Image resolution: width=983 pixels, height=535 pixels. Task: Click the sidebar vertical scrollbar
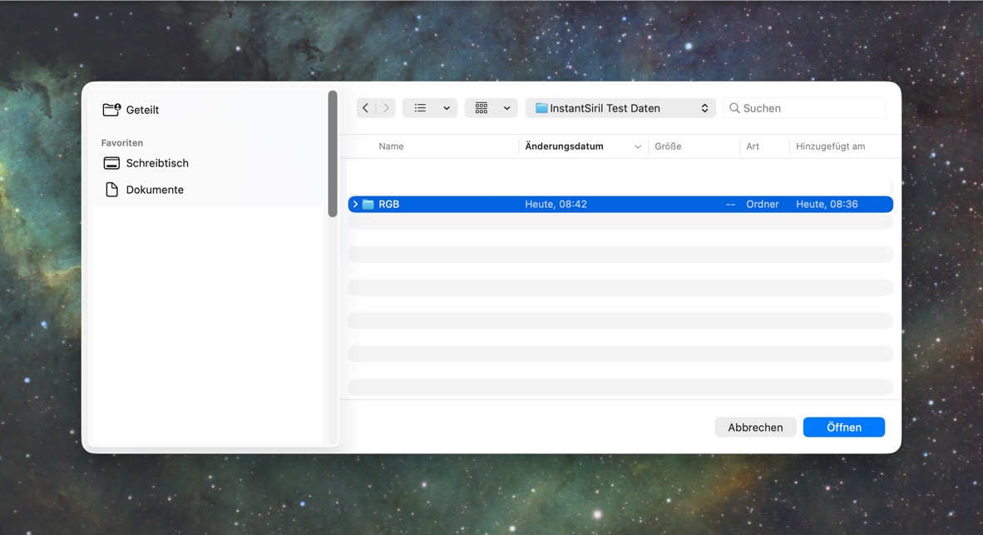(333, 154)
